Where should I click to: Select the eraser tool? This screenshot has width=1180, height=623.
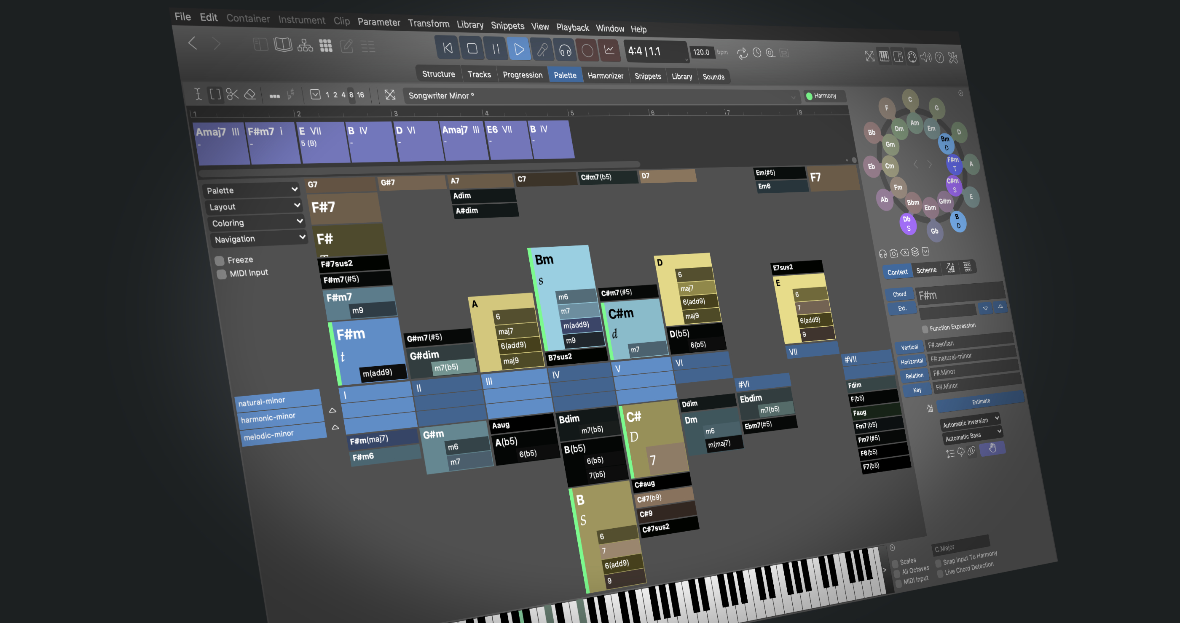click(x=249, y=94)
